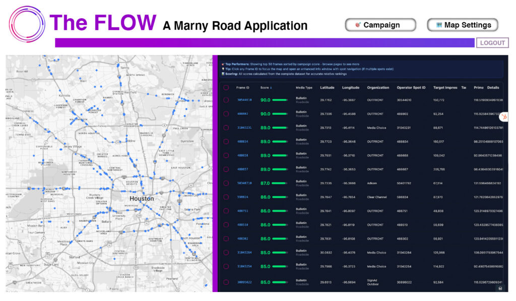The image size is (516, 301).
Task: Click the map icon in Map Settings button
Action: click(439, 25)
